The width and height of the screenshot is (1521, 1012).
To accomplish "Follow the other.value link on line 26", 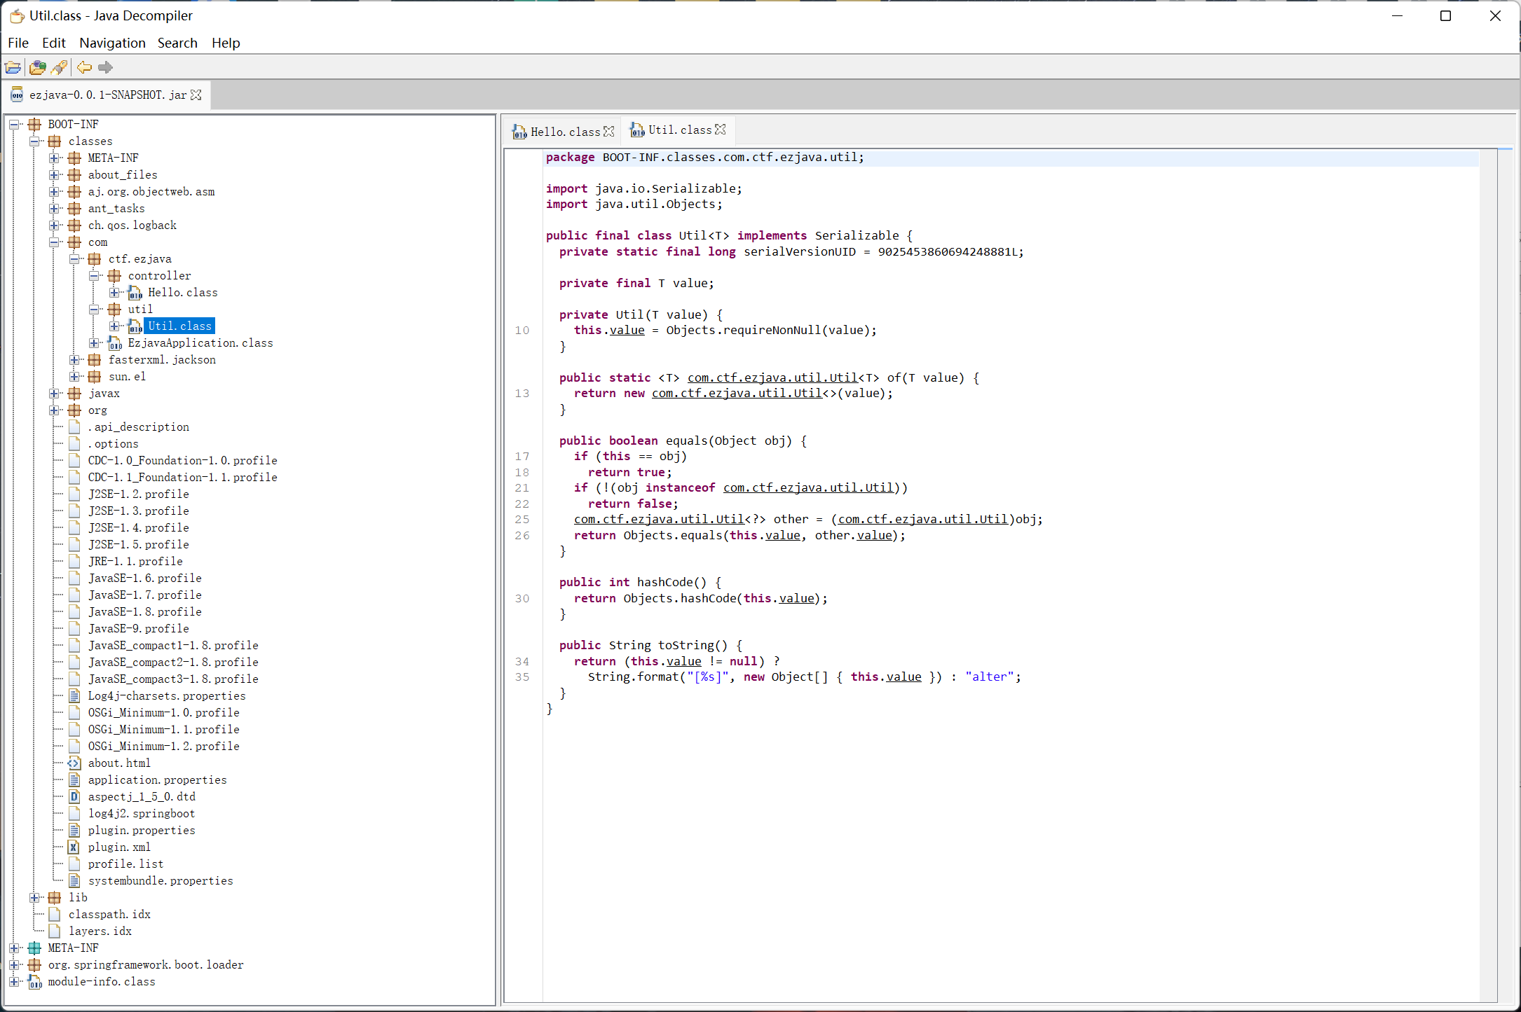I will (x=875, y=536).
